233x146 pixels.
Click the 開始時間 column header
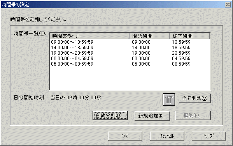pos(150,36)
